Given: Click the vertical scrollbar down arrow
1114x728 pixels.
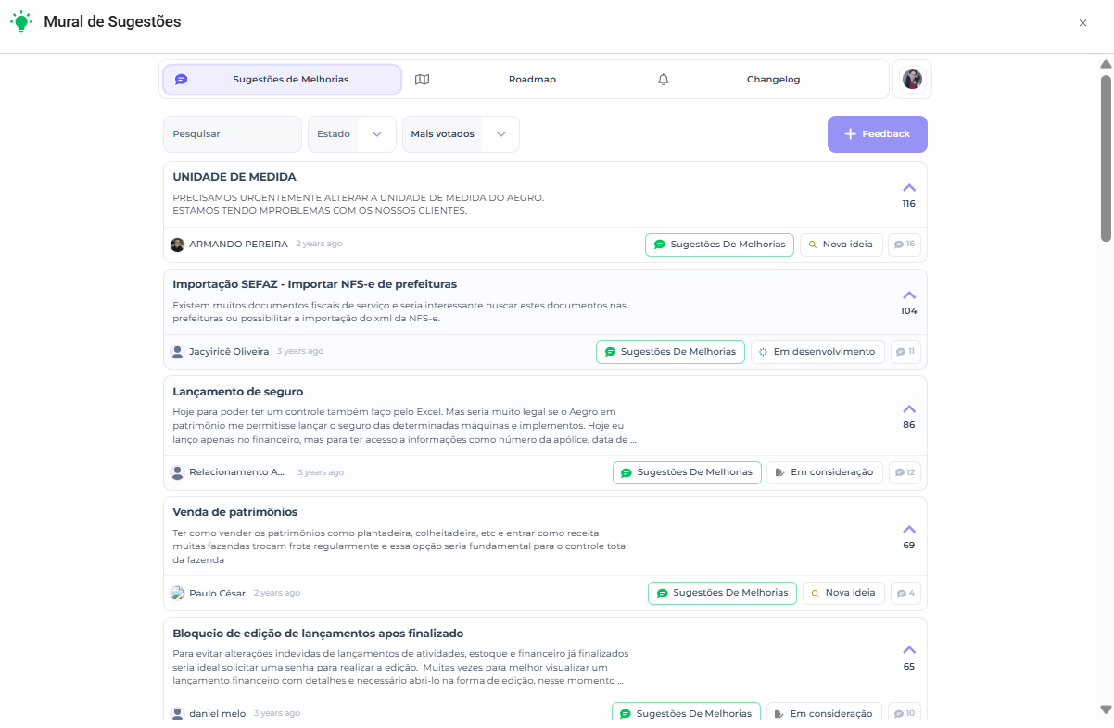Looking at the screenshot, I should coord(1105,709).
